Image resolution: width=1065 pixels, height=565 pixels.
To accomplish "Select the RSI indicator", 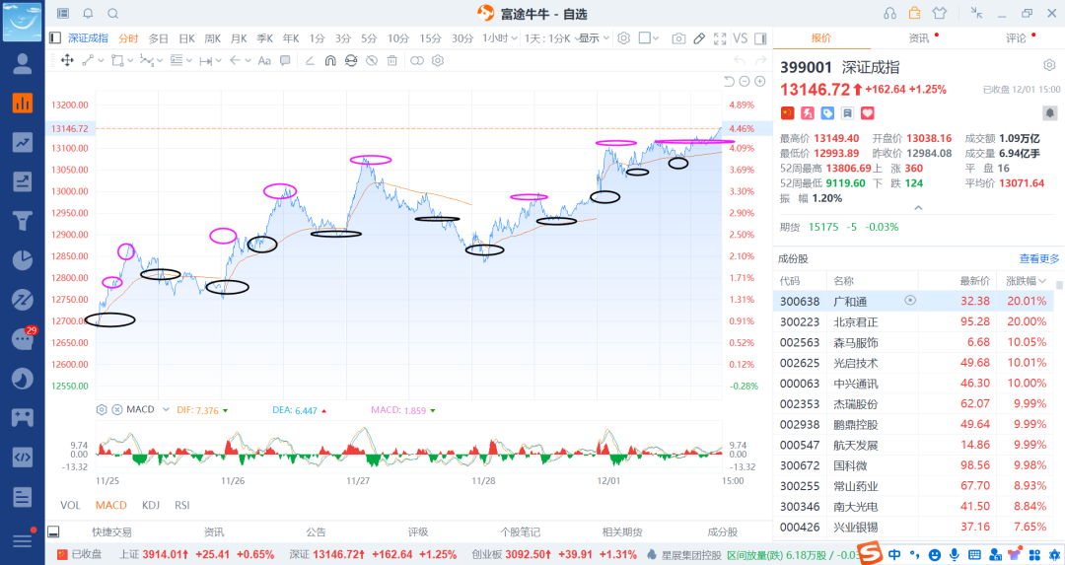I will pos(182,505).
